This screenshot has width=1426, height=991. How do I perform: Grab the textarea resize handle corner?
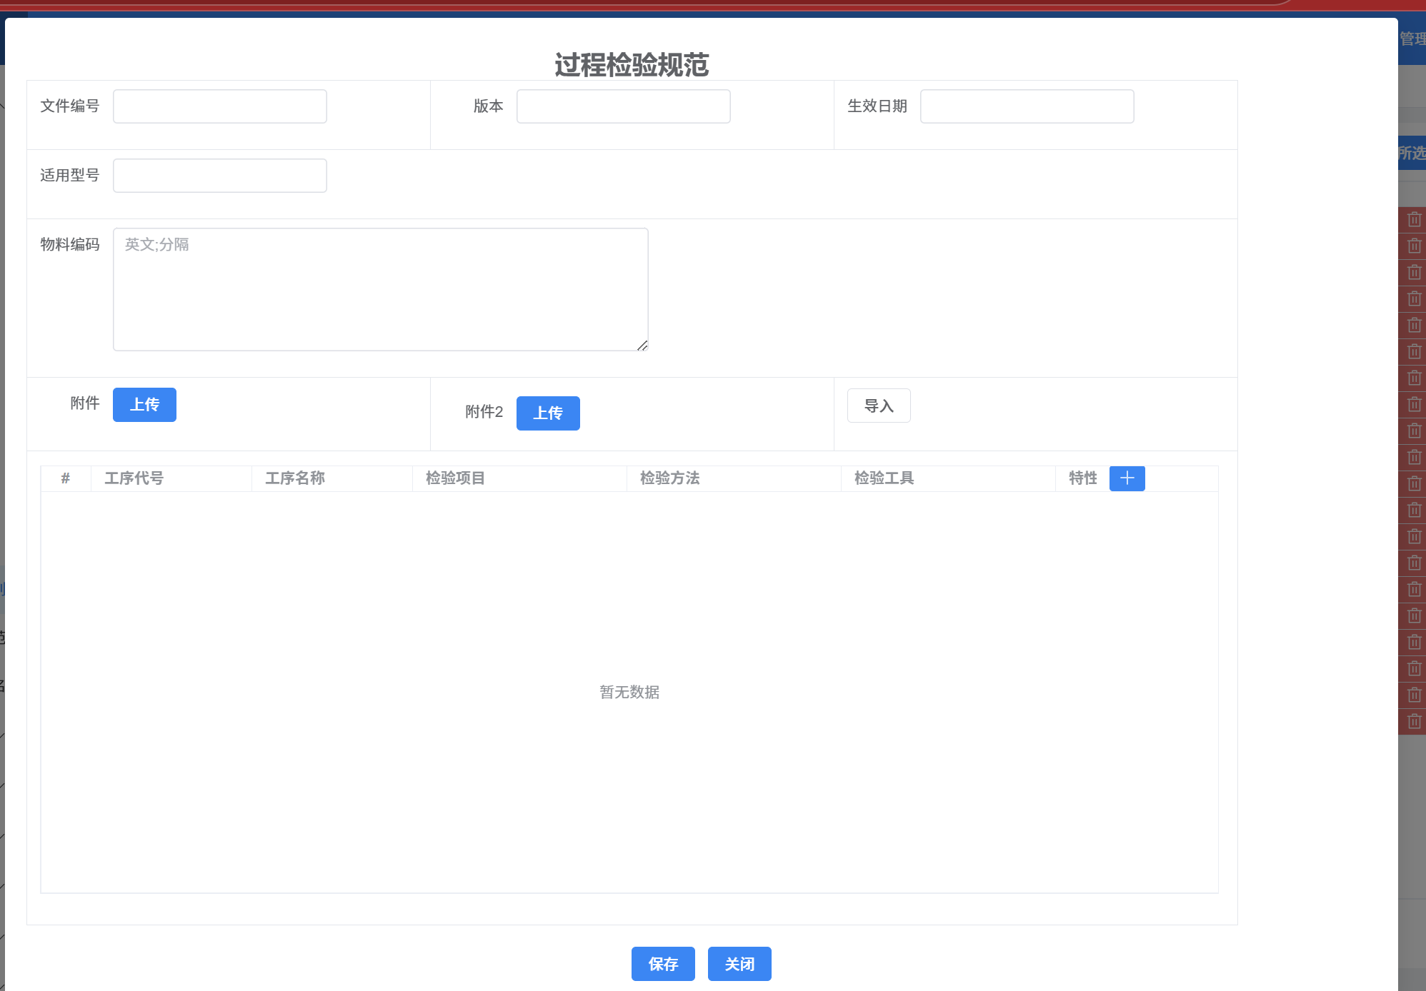[x=642, y=346]
